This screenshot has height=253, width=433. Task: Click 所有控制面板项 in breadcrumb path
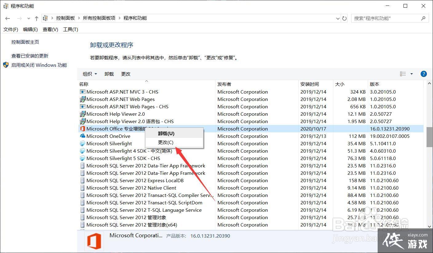point(99,18)
